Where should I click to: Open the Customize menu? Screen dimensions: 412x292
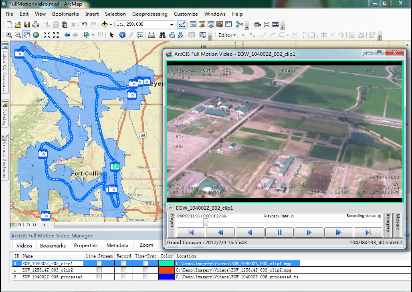tap(186, 14)
